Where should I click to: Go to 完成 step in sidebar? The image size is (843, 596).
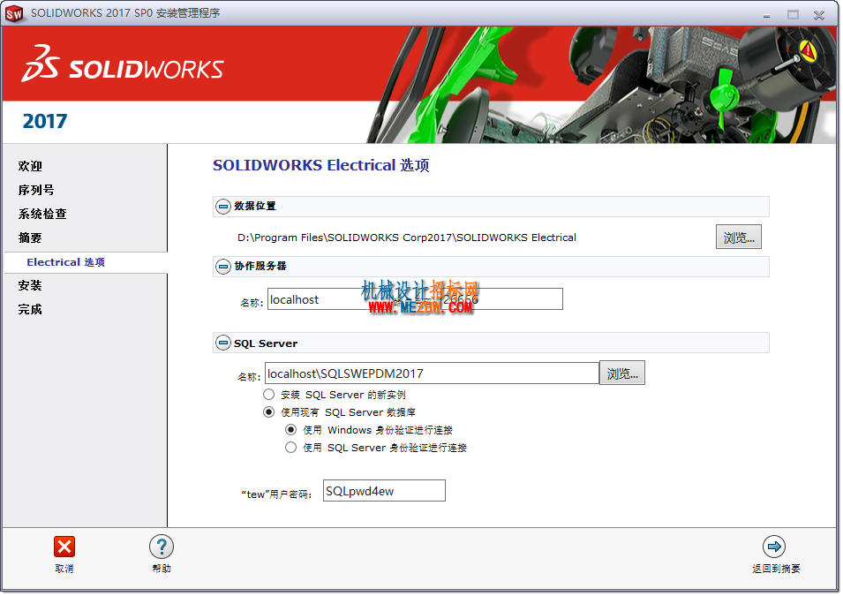[x=30, y=309]
